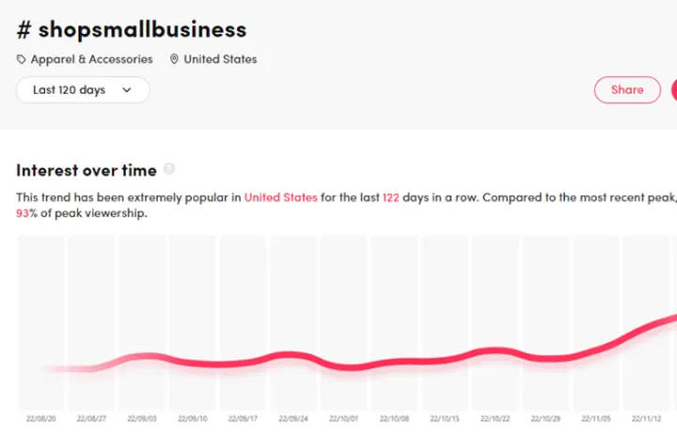Click the Share button
Viewport: 677px width, 434px height.
(627, 90)
